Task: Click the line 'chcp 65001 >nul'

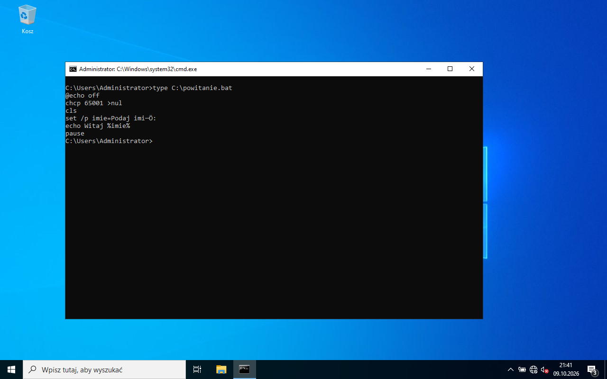Action: 94,103
